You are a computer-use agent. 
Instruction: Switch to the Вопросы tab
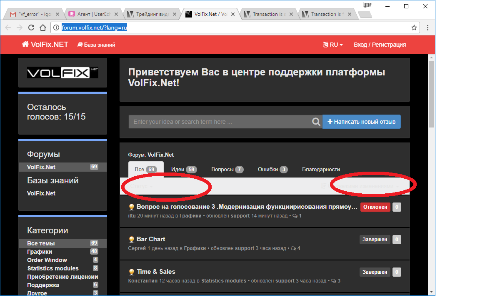pyautogui.click(x=227, y=169)
